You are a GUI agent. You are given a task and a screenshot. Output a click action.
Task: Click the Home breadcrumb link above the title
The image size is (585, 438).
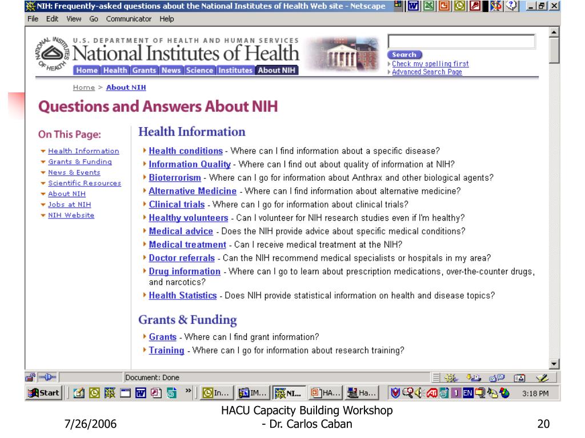point(83,87)
